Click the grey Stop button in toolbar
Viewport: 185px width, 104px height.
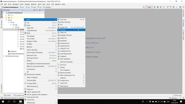click(x=164, y=7)
